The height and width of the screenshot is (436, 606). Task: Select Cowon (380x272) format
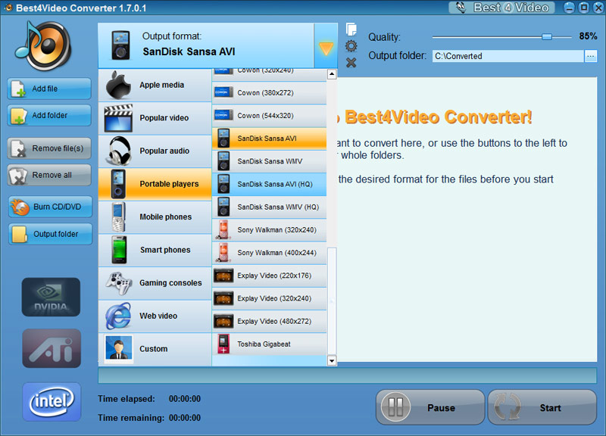click(x=270, y=92)
